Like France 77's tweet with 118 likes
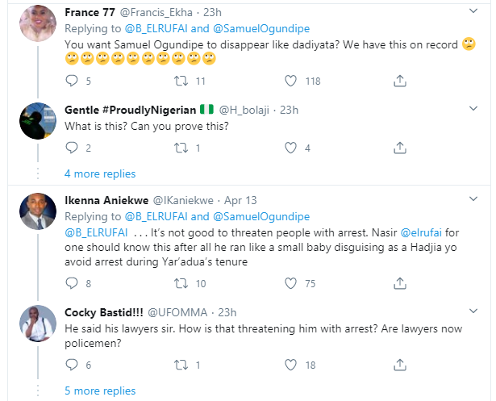Image resolution: width=496 pixels, height=401 pixels. pos(291,81)
